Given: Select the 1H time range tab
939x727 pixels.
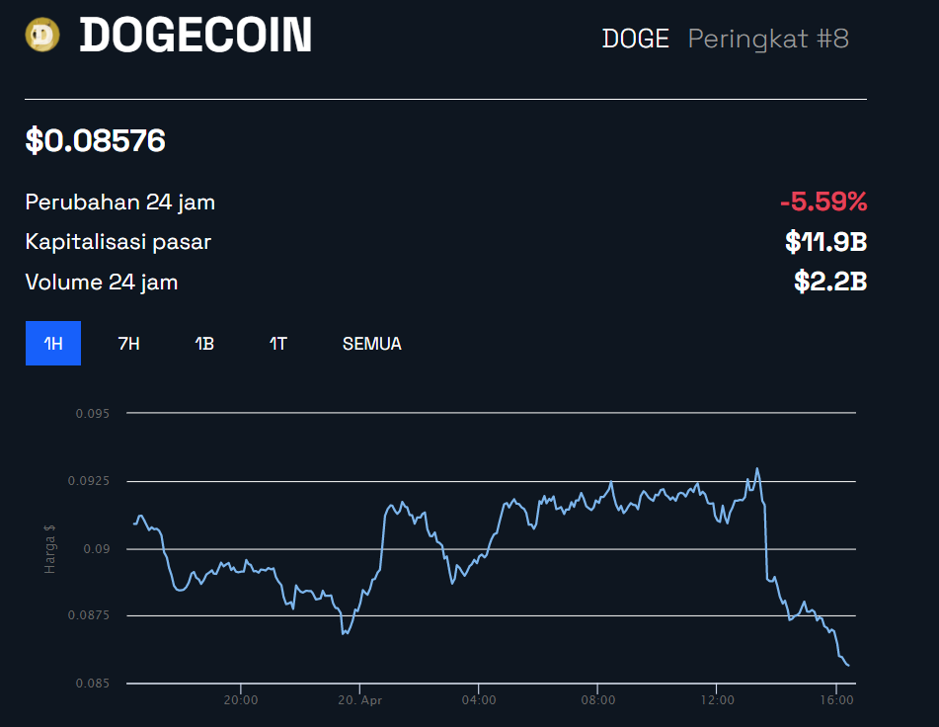Looking at the screenshot, I should (53, 343).
